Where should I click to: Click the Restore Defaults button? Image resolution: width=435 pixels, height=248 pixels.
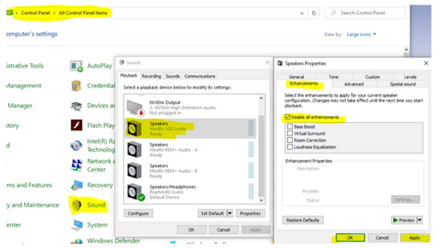coord(303,220)
